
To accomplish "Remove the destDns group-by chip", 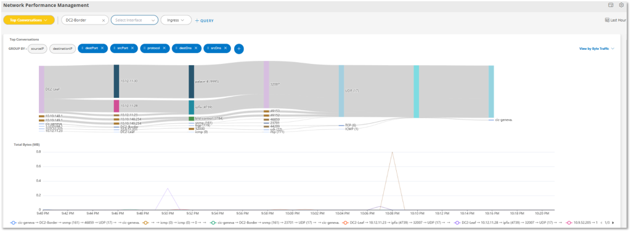I will (195, 48).
